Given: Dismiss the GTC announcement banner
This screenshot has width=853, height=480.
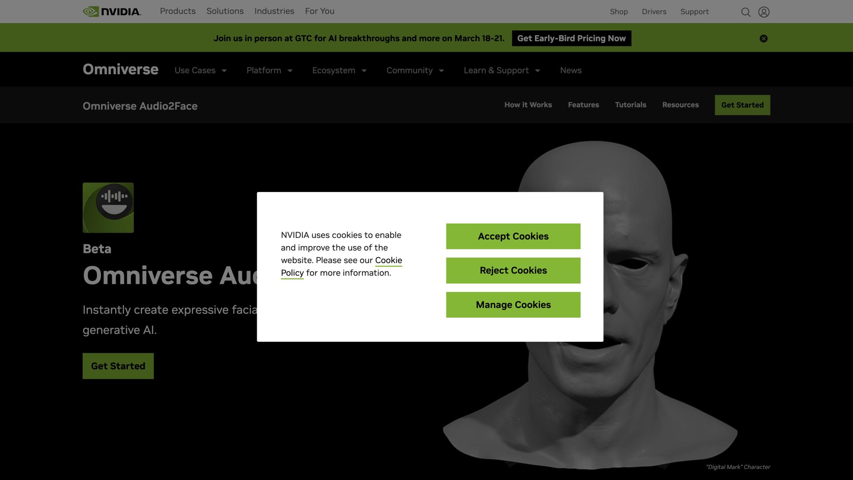Looking at the screenshot, I should pos(764,38).
